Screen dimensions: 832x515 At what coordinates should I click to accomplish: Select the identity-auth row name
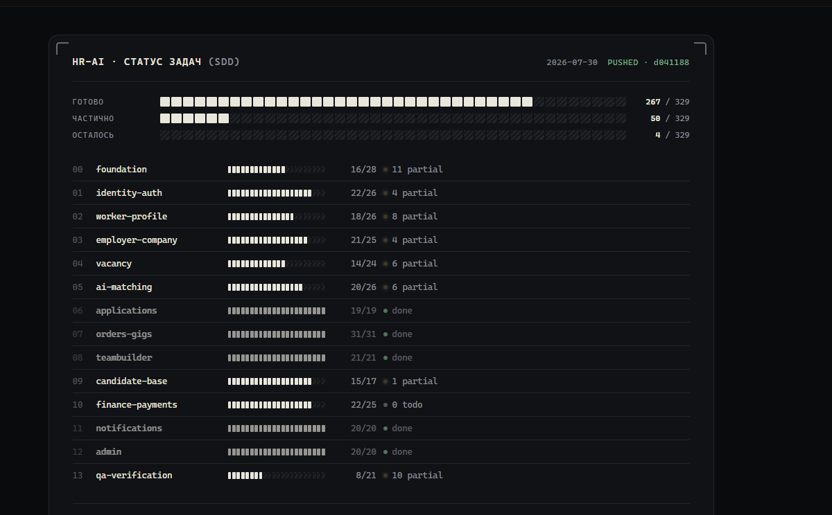[x=129, y=193]
